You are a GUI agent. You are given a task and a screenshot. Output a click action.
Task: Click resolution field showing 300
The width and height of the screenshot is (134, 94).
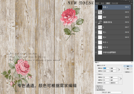click(x=106, y=83)
